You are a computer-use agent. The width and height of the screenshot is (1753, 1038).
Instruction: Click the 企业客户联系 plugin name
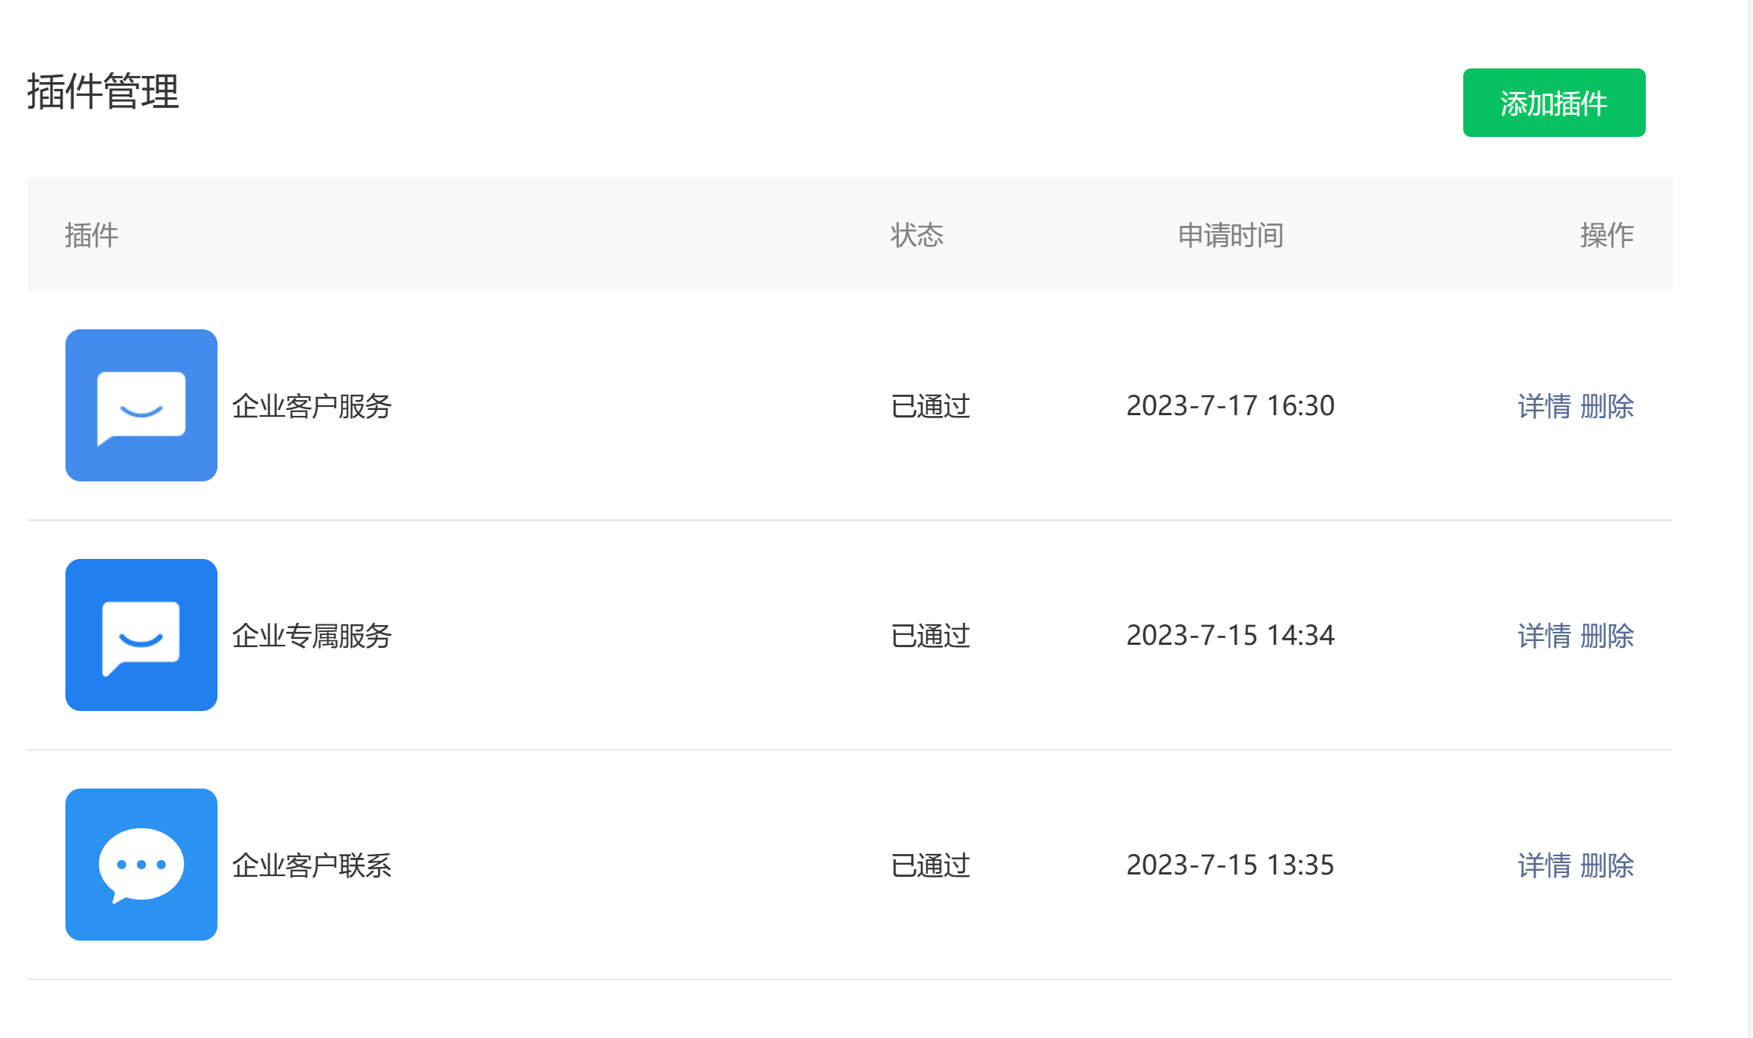click(x=312, y=865)
